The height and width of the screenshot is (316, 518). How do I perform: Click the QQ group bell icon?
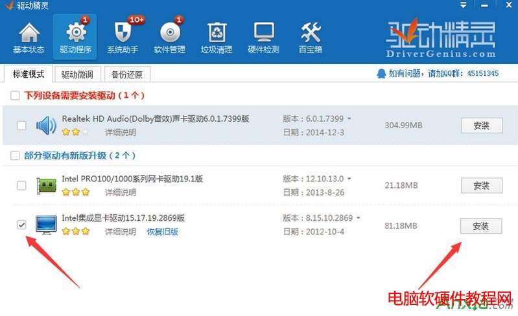(x=381, y=74)
